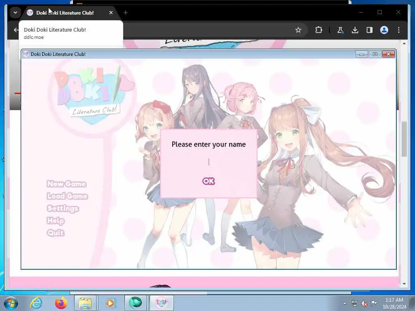Open the media player taskbar icon
This screenshot has width=415, height=311.
(x=110, y=303)
